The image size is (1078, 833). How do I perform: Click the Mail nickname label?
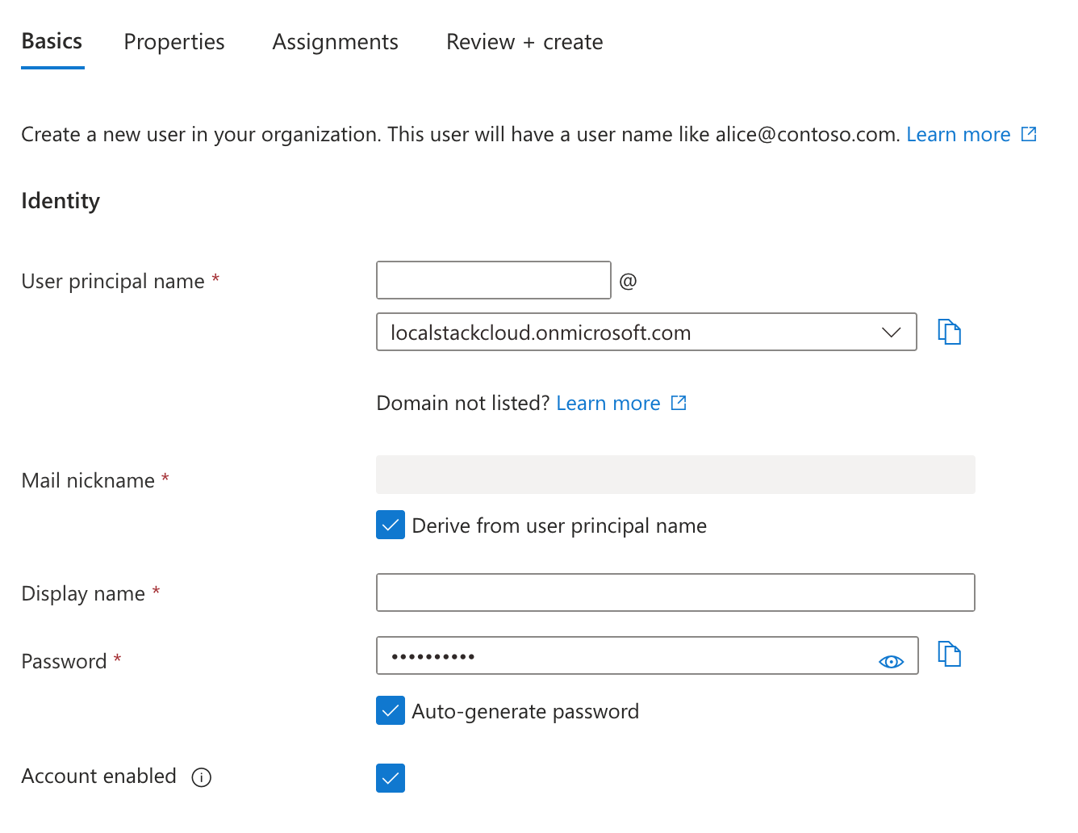click(x=88, y=480)
